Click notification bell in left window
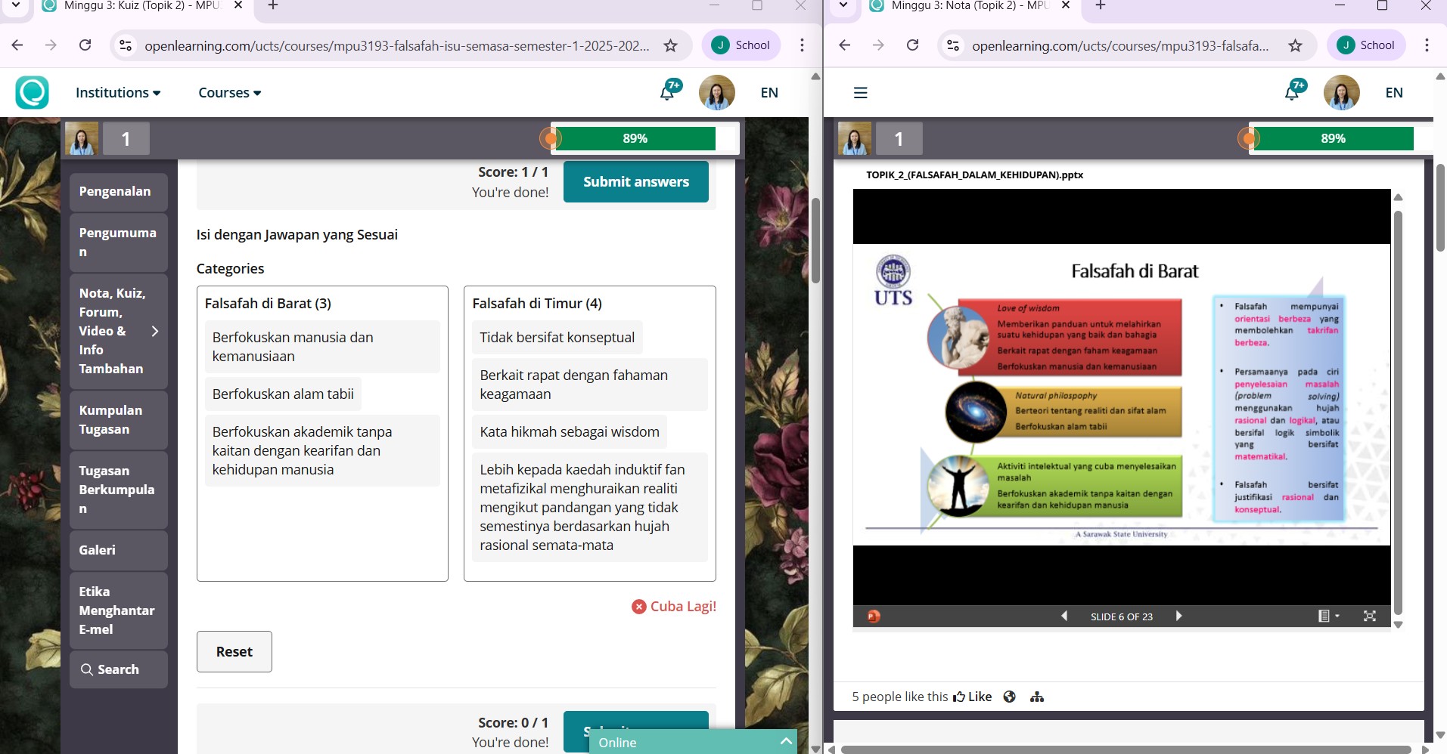1447x754 pixels. (x=668, y=91)
